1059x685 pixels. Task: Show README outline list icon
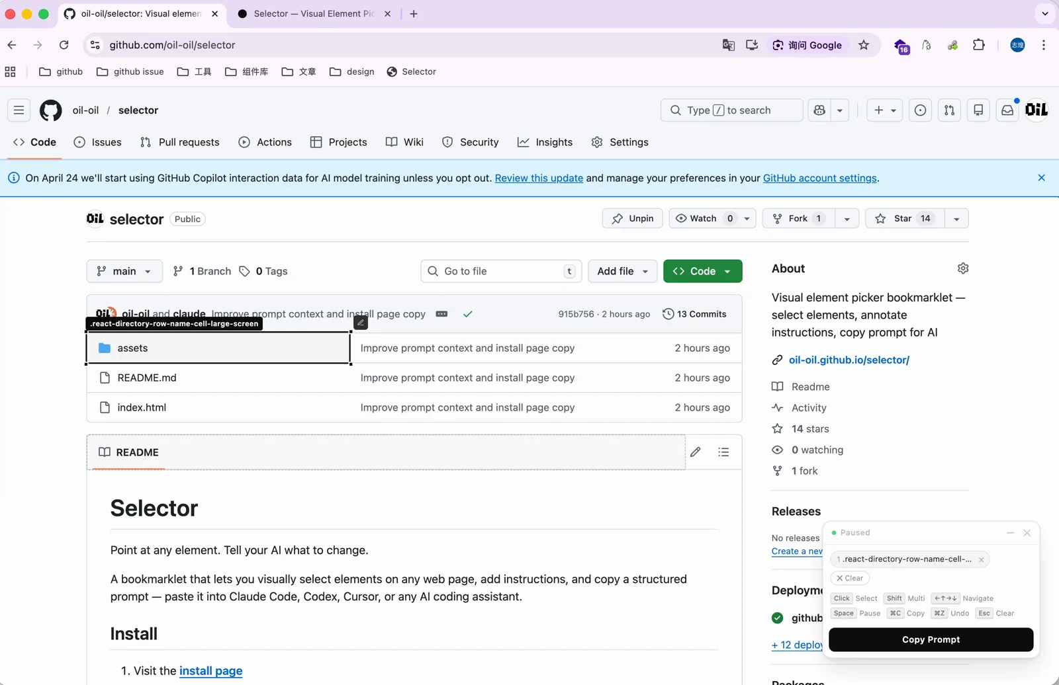click(723, 452)
